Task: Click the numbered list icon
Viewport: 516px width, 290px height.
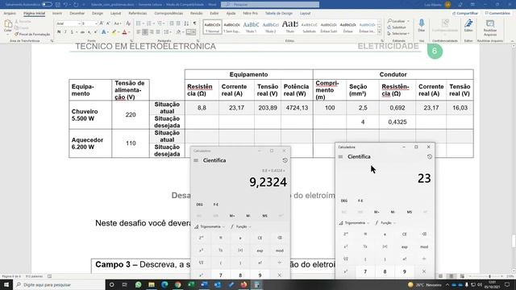Action: pos(149,23)
